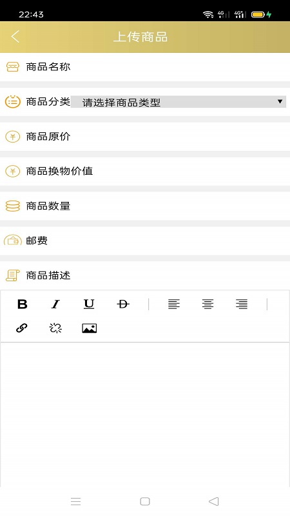Click inside the description editor area

tap(145, 415)
